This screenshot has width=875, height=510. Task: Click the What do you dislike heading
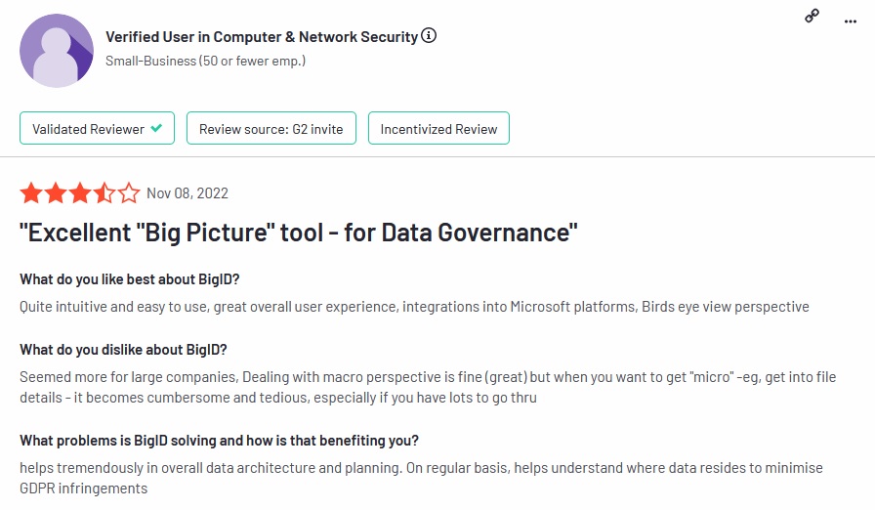click(123, 350)
